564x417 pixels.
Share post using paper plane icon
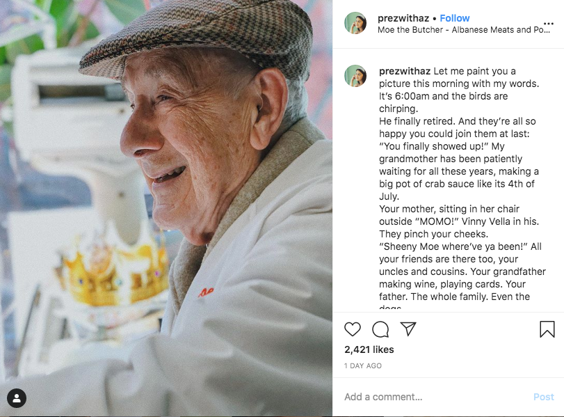408,329
